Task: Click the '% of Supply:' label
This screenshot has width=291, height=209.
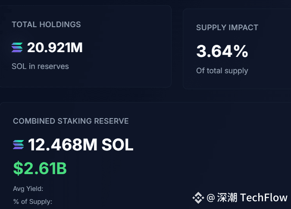Action: 32,201
